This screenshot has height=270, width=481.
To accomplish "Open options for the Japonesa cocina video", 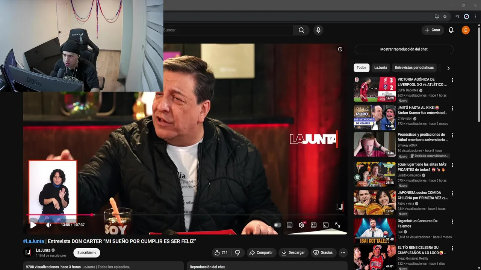I will click(x=452, y=193).
